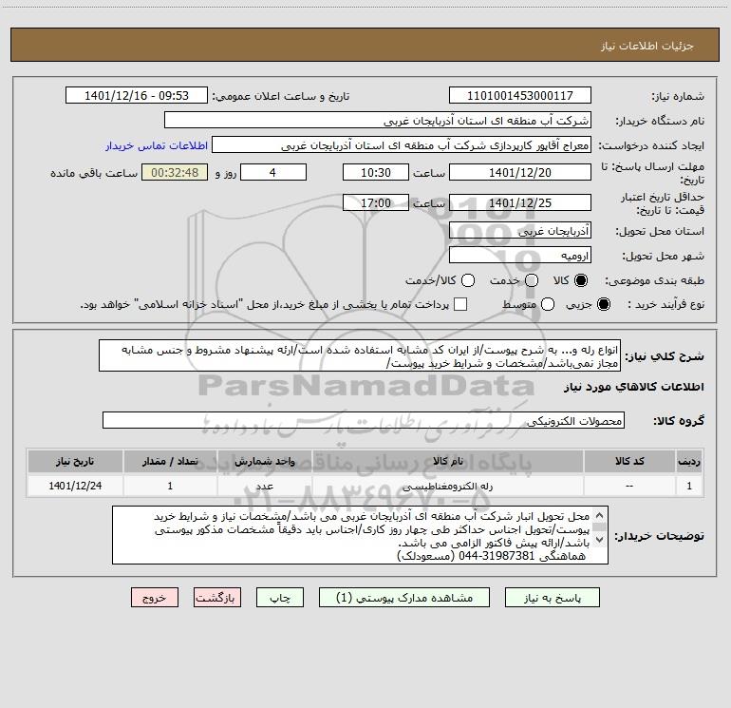Click the نام دستگاه خریدار field
The width and height of the screenshot is (731, 708).
[x=378, y=121]
